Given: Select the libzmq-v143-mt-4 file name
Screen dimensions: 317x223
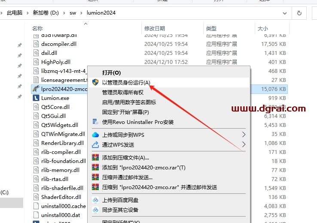Looking at the screenshot, I should [x=64, y=71].
